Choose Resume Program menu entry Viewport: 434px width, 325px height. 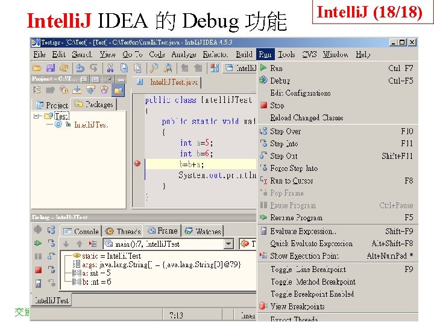point(337,218)
